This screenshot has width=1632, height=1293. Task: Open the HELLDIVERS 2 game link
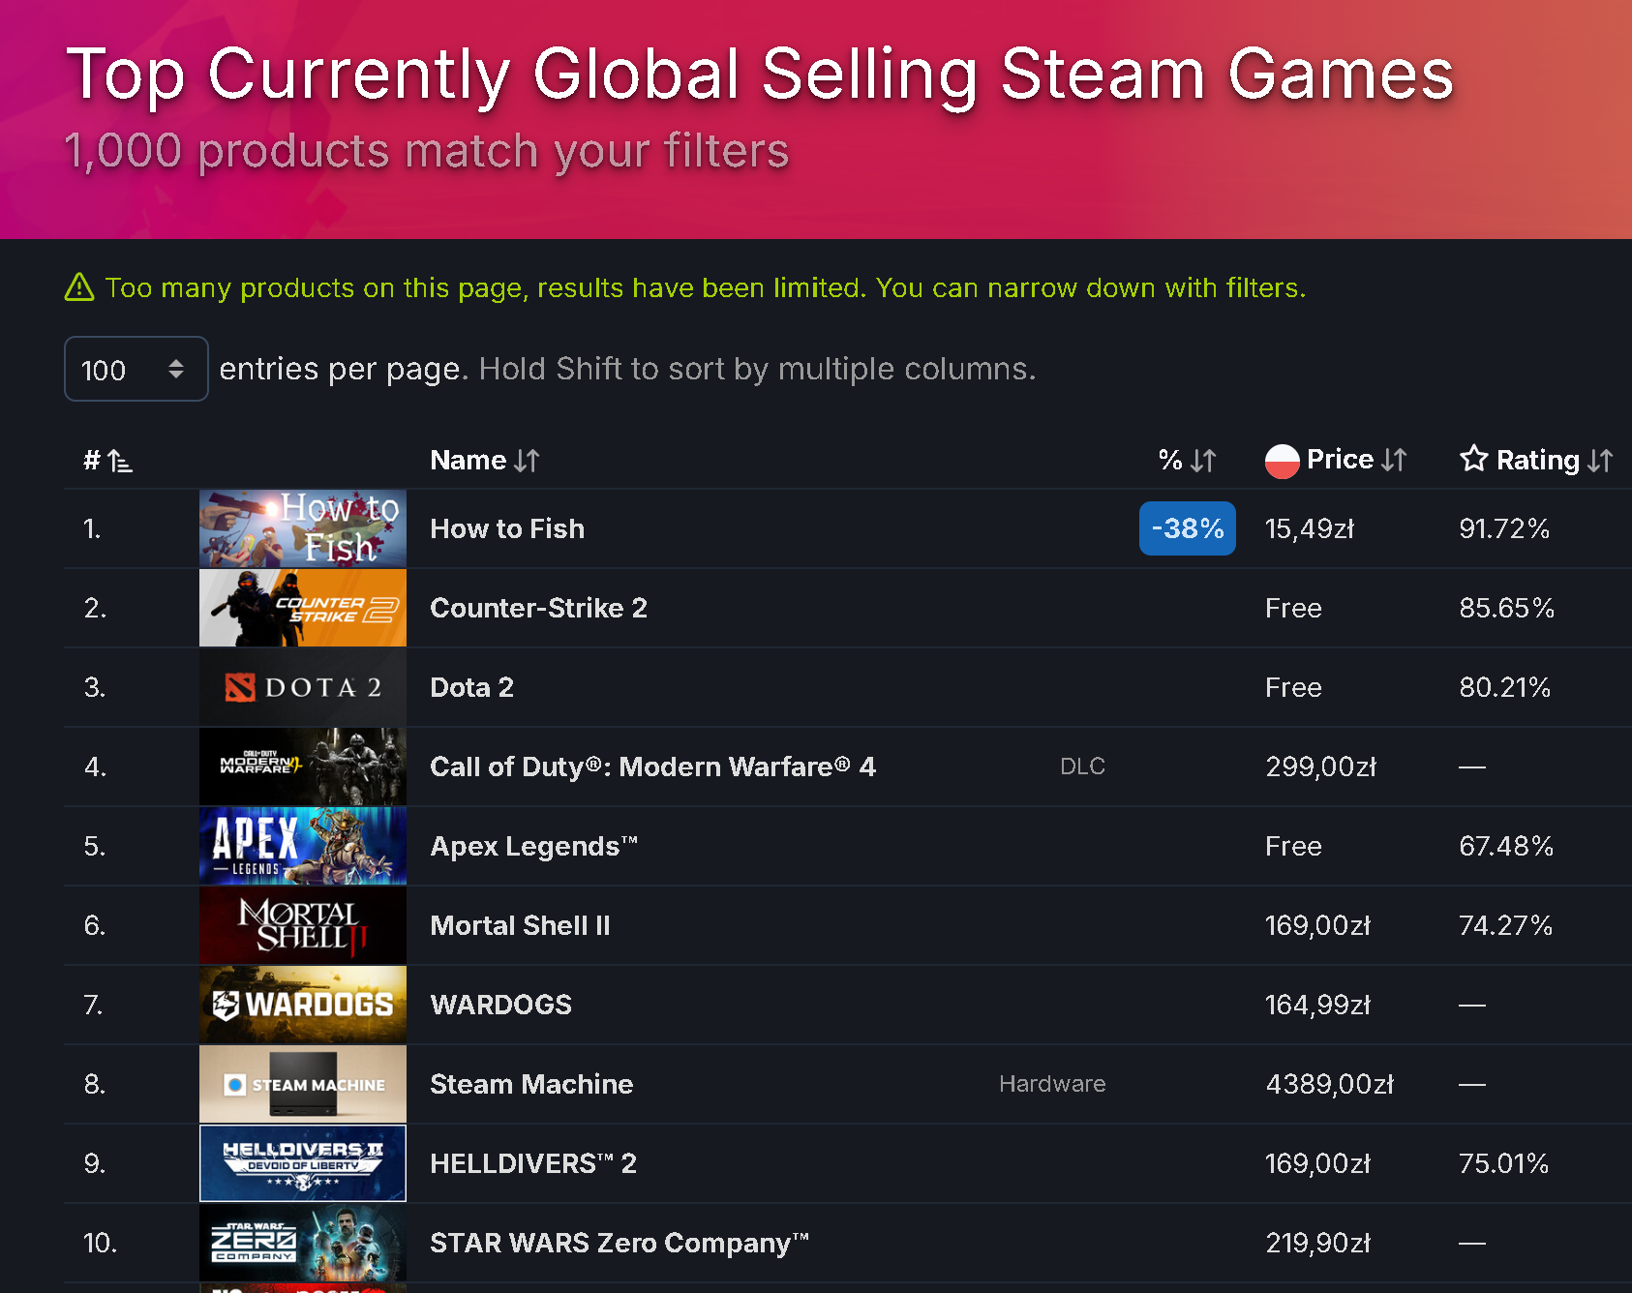click(533, 1163)
